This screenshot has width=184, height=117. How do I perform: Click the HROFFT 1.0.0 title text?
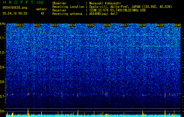pyautogui.click(x=23, y=2)
